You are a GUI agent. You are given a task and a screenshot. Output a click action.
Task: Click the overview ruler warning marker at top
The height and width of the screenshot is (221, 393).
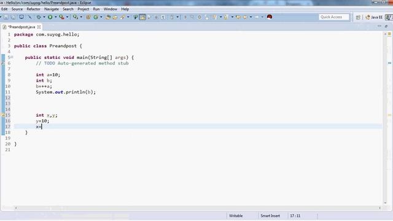389,34
